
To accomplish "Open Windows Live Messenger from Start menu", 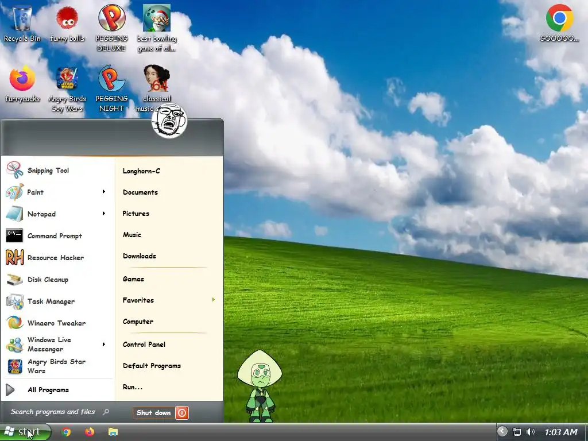I will (58, 345).
